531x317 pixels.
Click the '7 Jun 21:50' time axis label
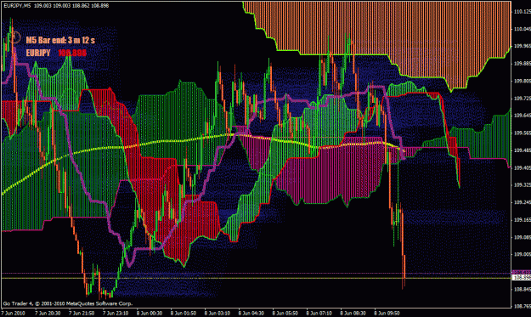tap(82, 314)
